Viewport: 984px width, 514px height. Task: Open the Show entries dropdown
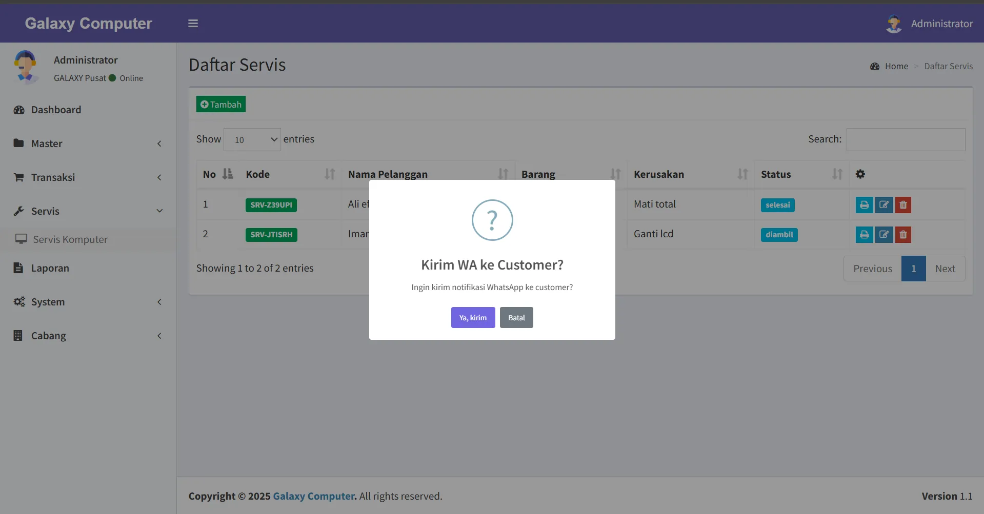[x=252, y=139]
